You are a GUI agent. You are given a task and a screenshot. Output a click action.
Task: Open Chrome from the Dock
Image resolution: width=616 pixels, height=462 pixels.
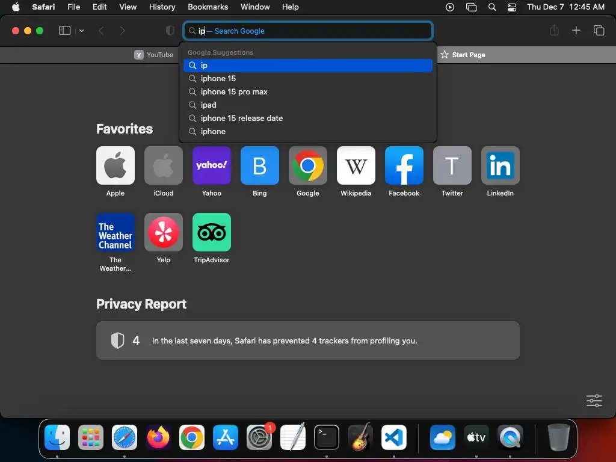(192, 437)
